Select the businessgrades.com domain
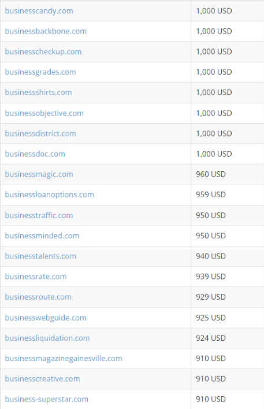264x409 pixels. pos(40,72)
